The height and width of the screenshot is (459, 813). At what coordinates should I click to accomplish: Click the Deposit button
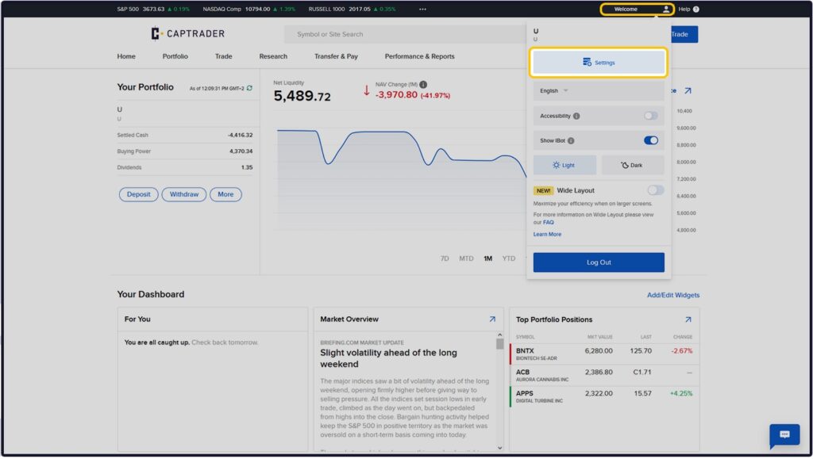click(138, 194)
